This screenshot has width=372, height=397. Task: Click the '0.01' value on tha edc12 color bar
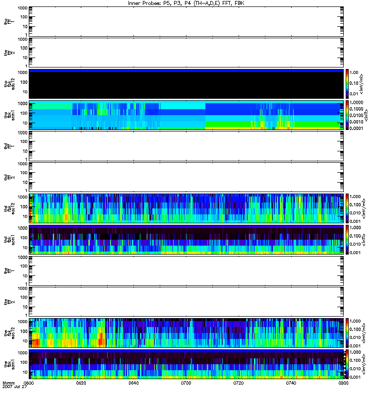(354, 94)
